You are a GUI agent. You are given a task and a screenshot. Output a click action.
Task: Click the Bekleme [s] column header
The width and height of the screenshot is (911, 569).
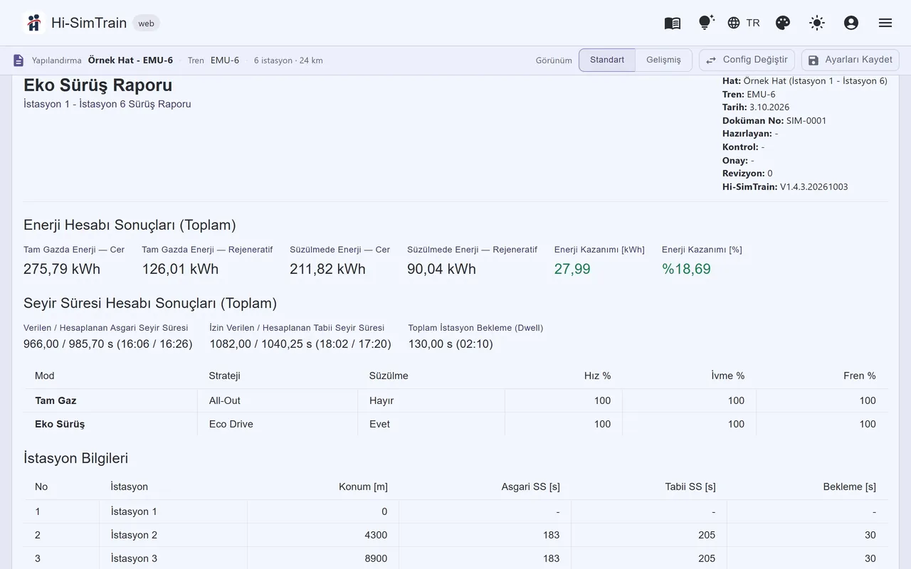(x=850, y=486)
